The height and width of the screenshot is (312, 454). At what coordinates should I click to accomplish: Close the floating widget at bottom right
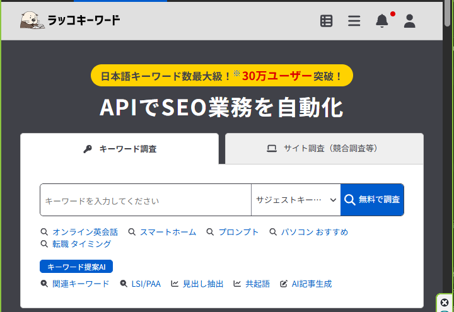coord(445,303)
